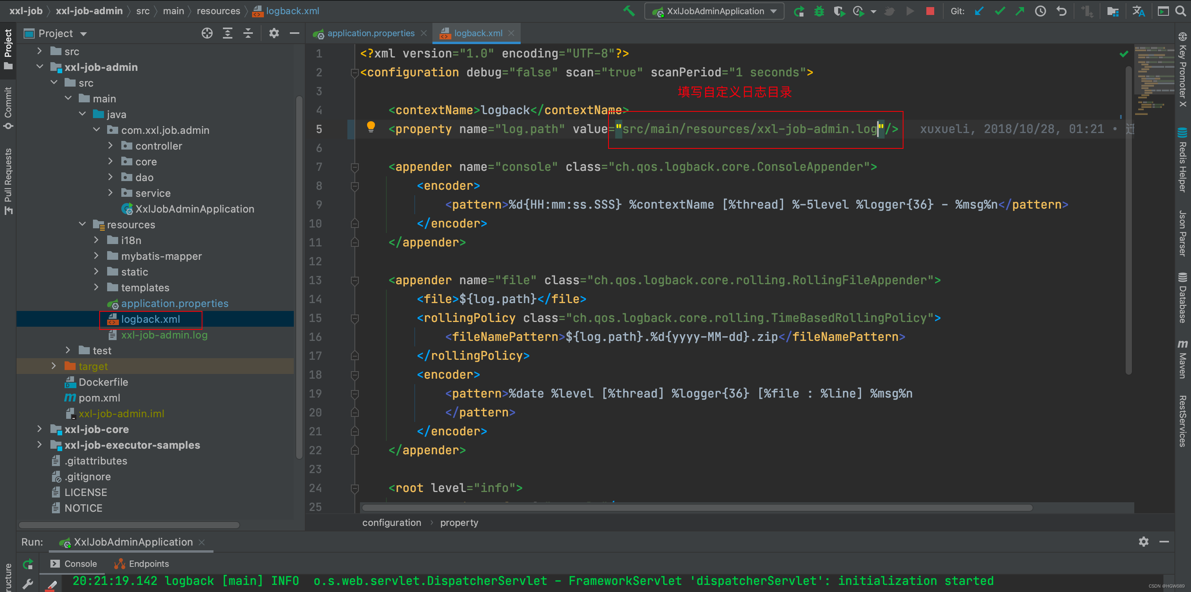Rerun the application with the green rerun icon

(x=798, y=11)
